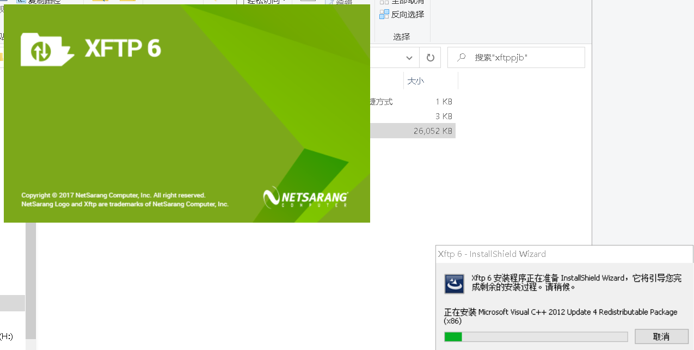
Task: Click the 选择 ribbon group label
Action: [402, 36]
